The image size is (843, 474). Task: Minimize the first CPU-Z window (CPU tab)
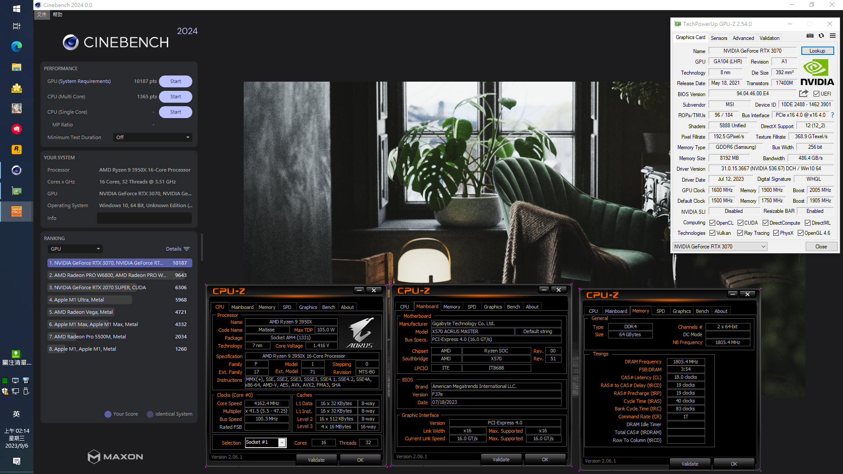point(359,290)
